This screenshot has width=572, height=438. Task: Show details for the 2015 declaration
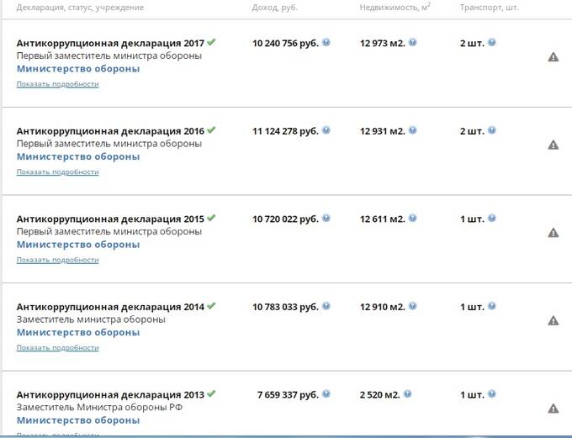(x=58, y=260)
